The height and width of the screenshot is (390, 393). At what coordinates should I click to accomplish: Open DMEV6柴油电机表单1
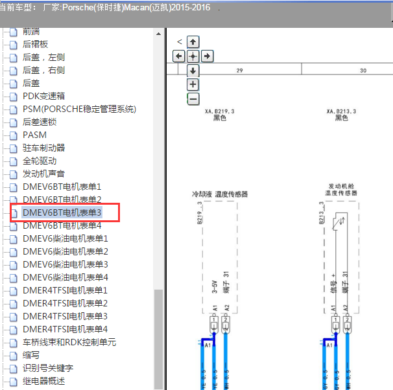point(65,238)
